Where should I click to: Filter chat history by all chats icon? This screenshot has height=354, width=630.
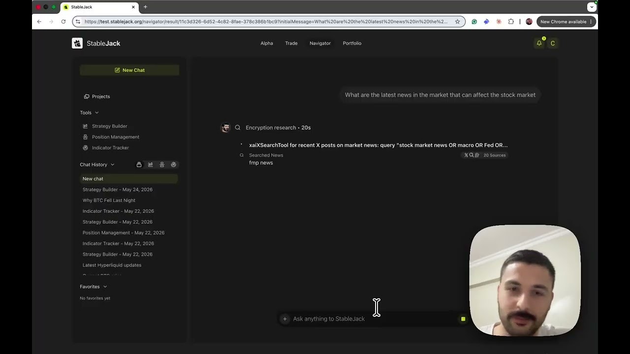click(x=139, y=165)
